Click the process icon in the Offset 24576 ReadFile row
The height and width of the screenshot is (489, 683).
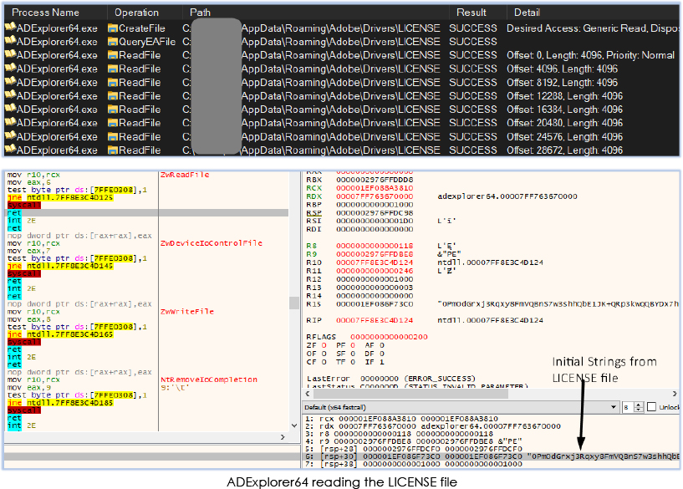click(x=11, y=136)
